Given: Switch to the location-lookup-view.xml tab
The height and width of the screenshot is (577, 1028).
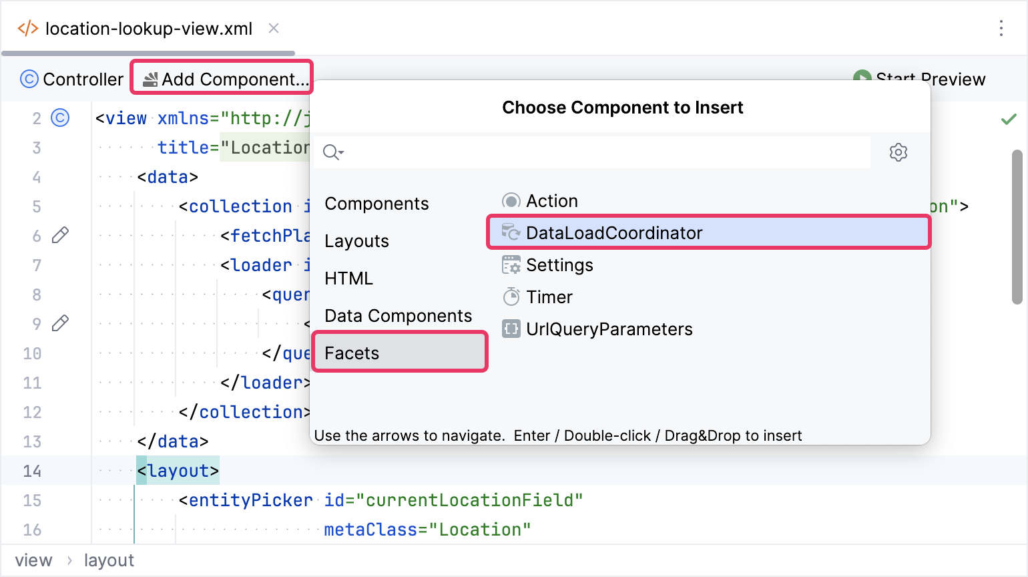Looking at the screenshot, I should pos(147,28).
